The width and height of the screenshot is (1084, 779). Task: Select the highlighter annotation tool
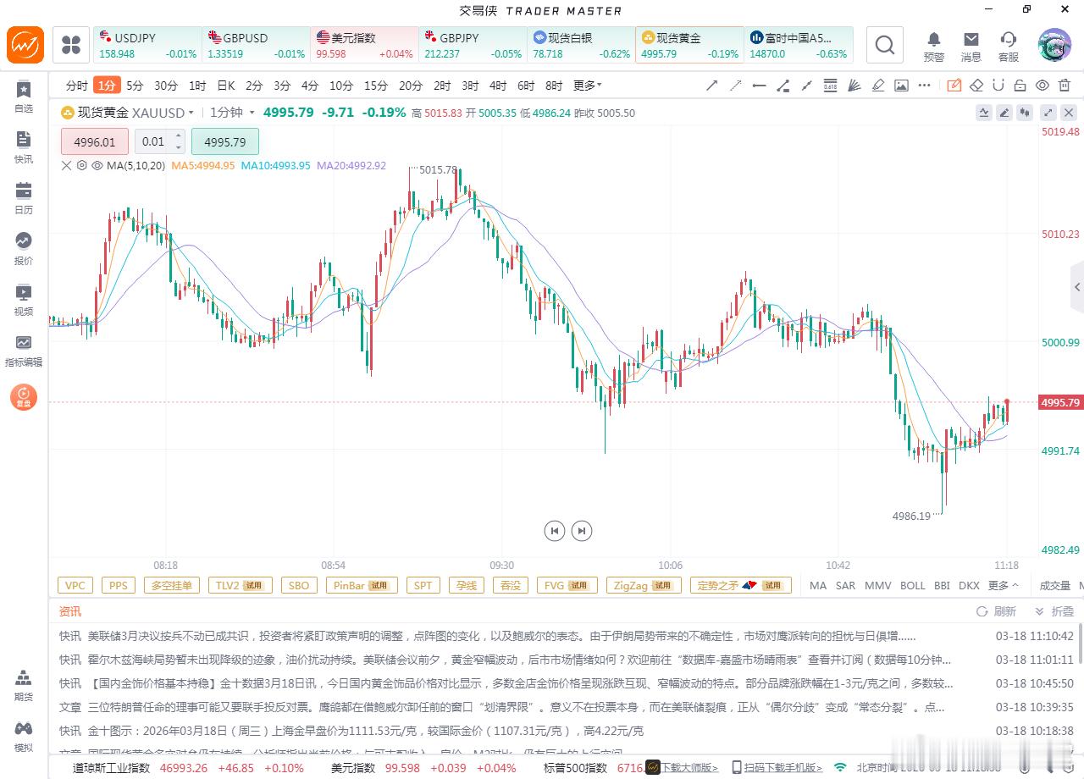(x=878, y=86)
